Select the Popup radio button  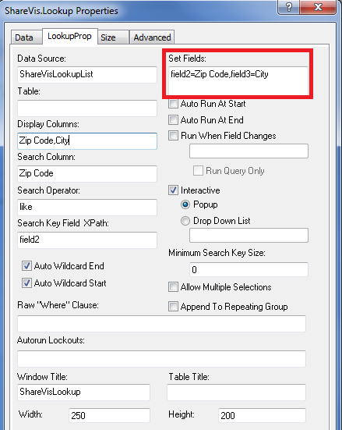[x=185, y=204]
